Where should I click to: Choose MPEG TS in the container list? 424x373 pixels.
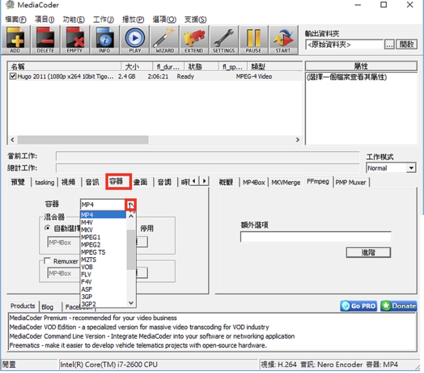coord(103,252)
